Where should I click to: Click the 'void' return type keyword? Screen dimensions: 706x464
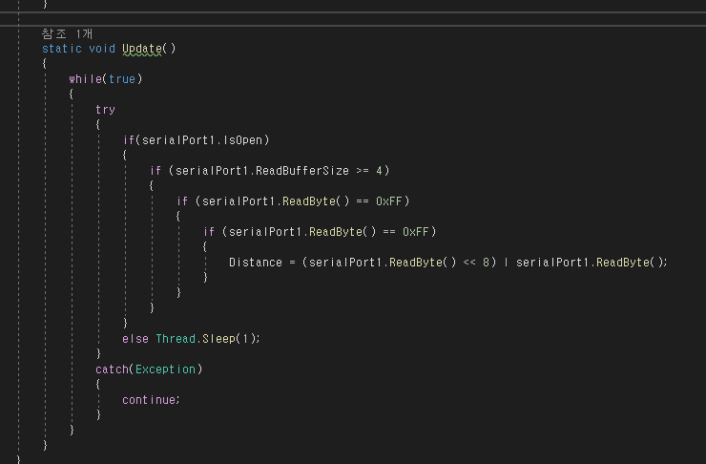pyautogui.click(x=102, y=48)
